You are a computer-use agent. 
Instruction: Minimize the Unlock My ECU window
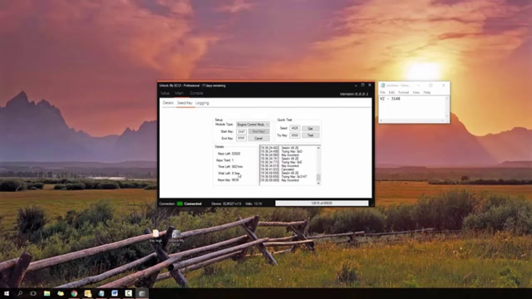click(x=356, y=85)
